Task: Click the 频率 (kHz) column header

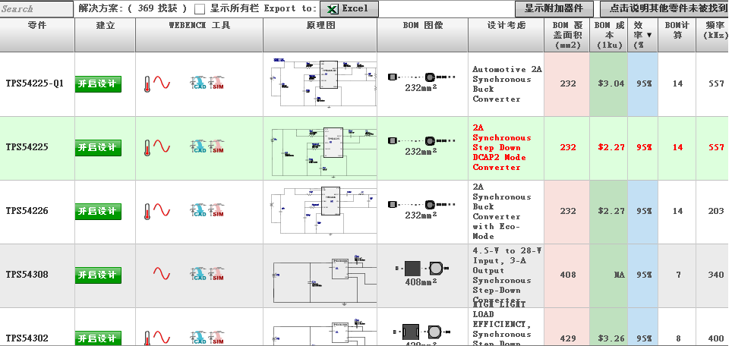Action: click(x=714, y=36)
